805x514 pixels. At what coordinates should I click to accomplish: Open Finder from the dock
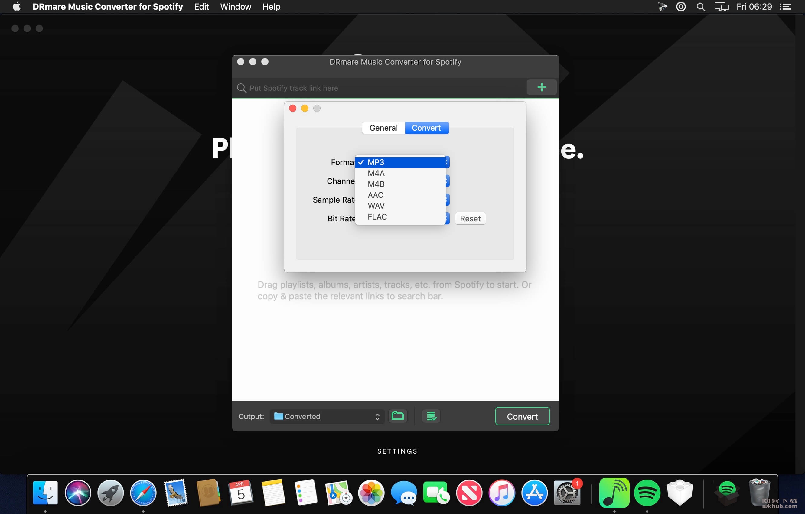tap(45, 493)
